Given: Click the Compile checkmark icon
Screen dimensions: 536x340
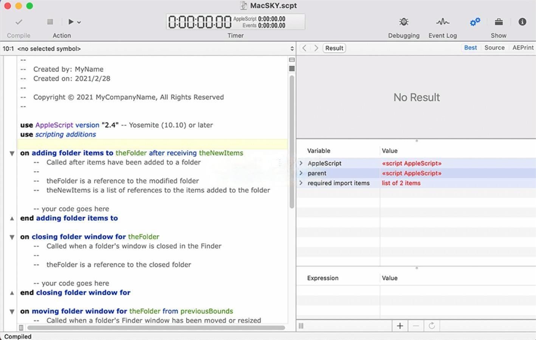Looking at the screenshot, I should coord(19,22).
